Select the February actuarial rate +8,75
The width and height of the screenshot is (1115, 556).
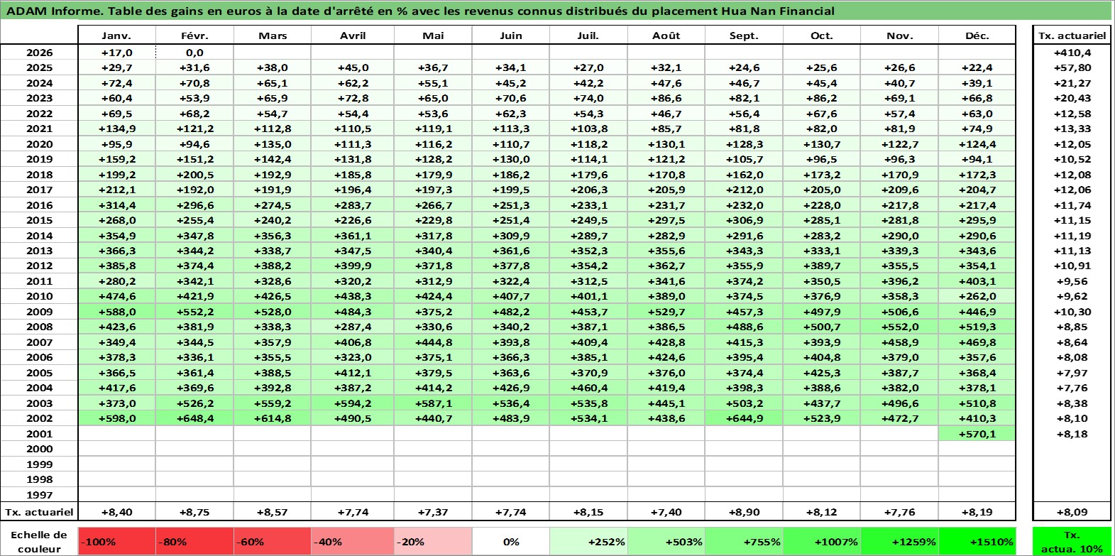(x=194, y=512)
